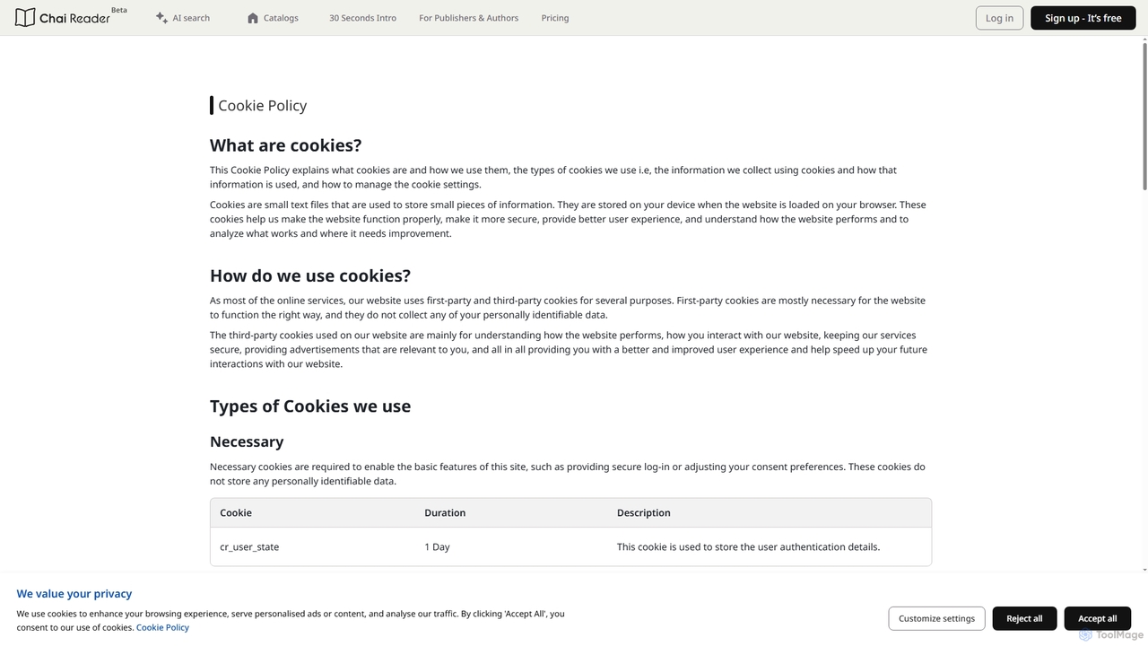Viewport: 1148px width, 646px height.
Task: Click the Catalogs home icon
Action: tap(253, 18)
